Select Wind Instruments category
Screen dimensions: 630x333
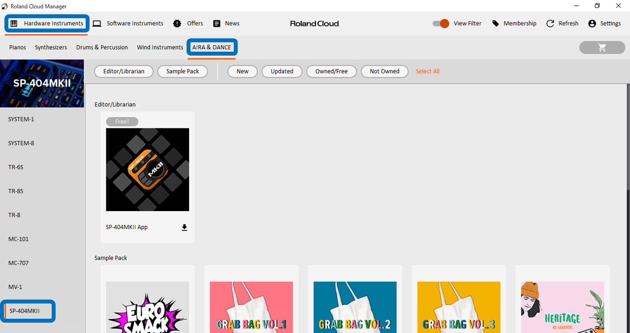point(160,47)
